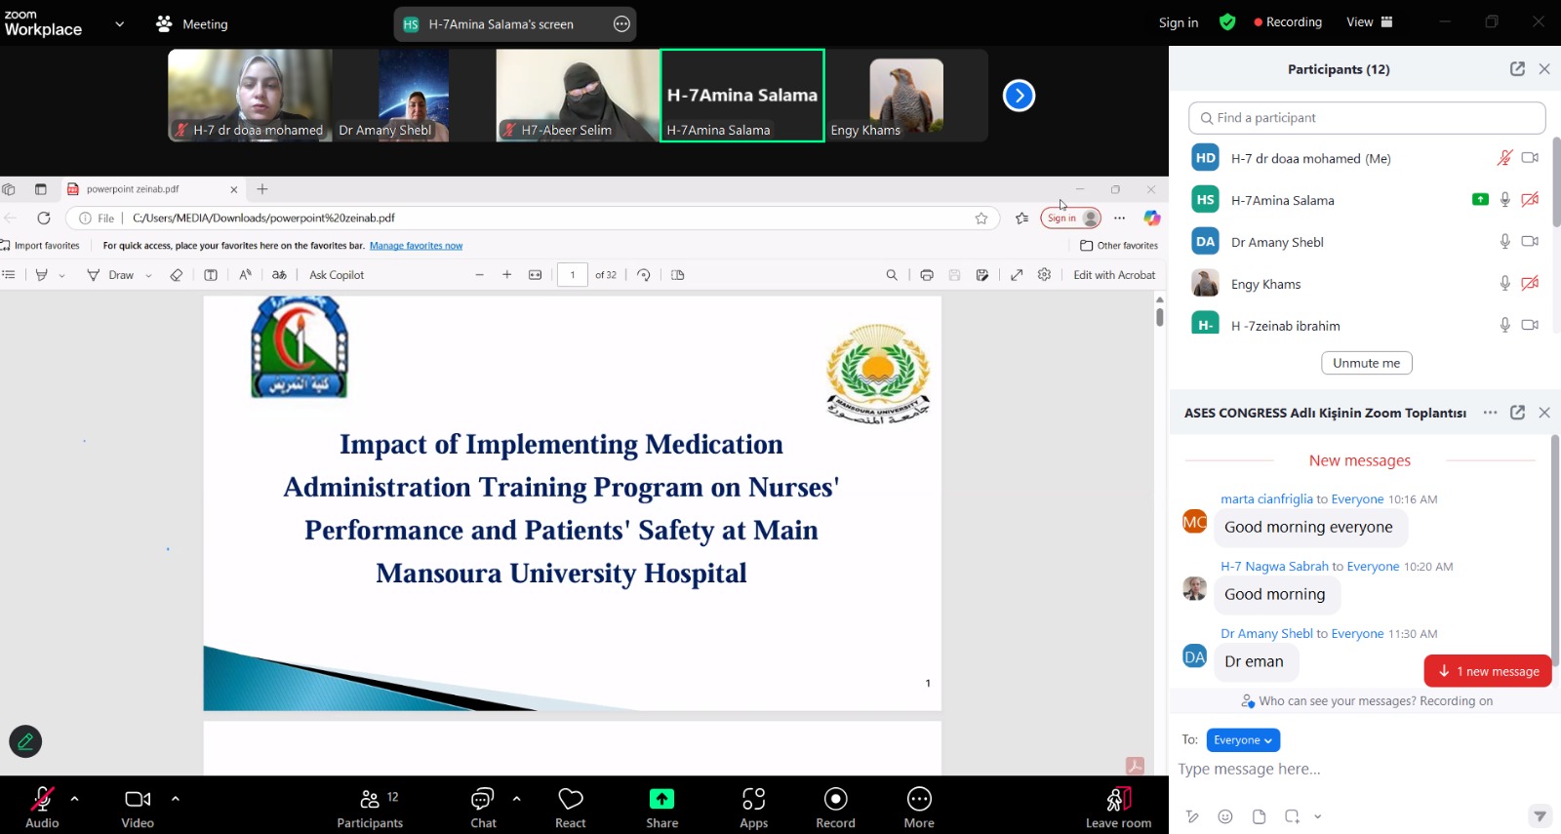Click microphone icon for Dr Amany Shebl
Screen dimensions: 1561x834
[x=1504, y=242]
